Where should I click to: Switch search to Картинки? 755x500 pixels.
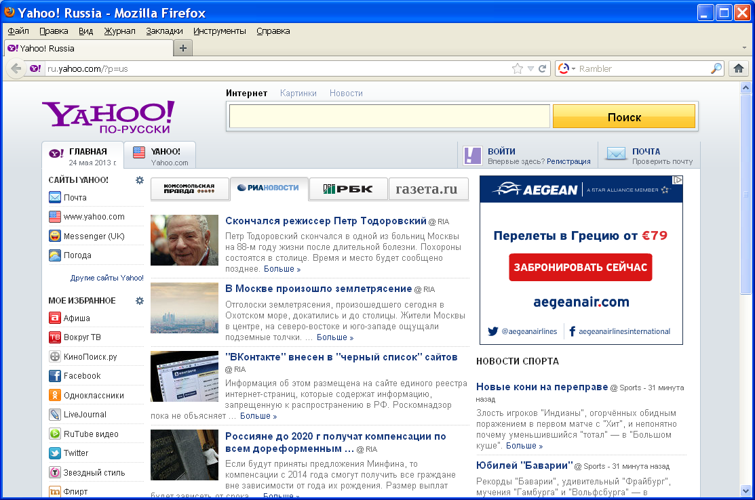(x=298, y=93)
